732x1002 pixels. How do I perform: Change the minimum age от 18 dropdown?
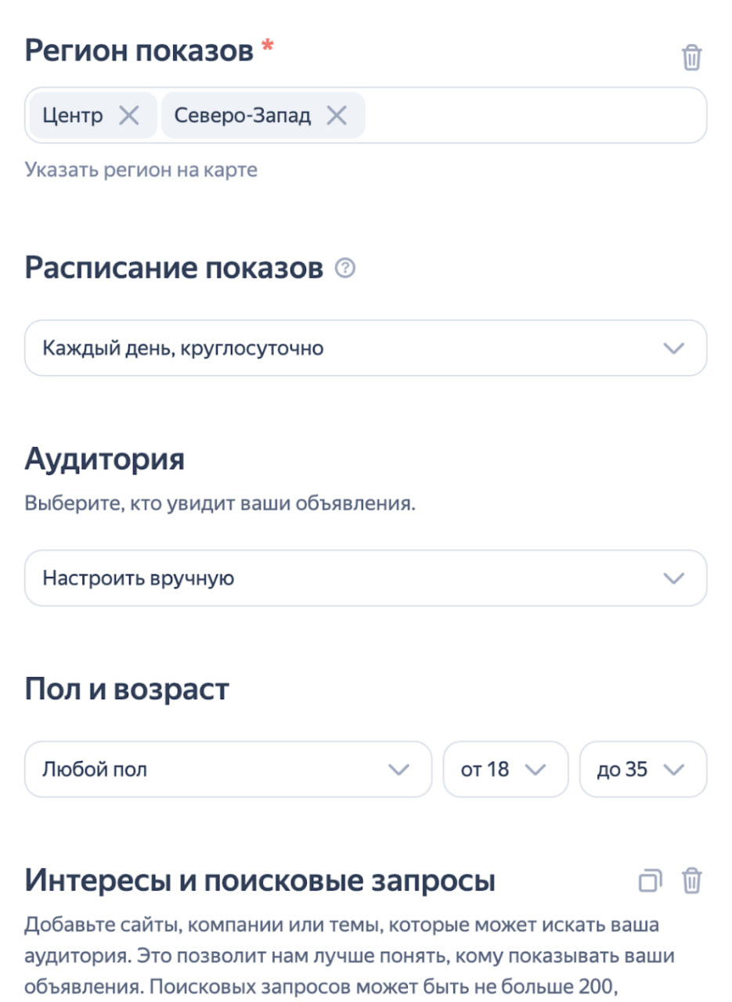505,770
